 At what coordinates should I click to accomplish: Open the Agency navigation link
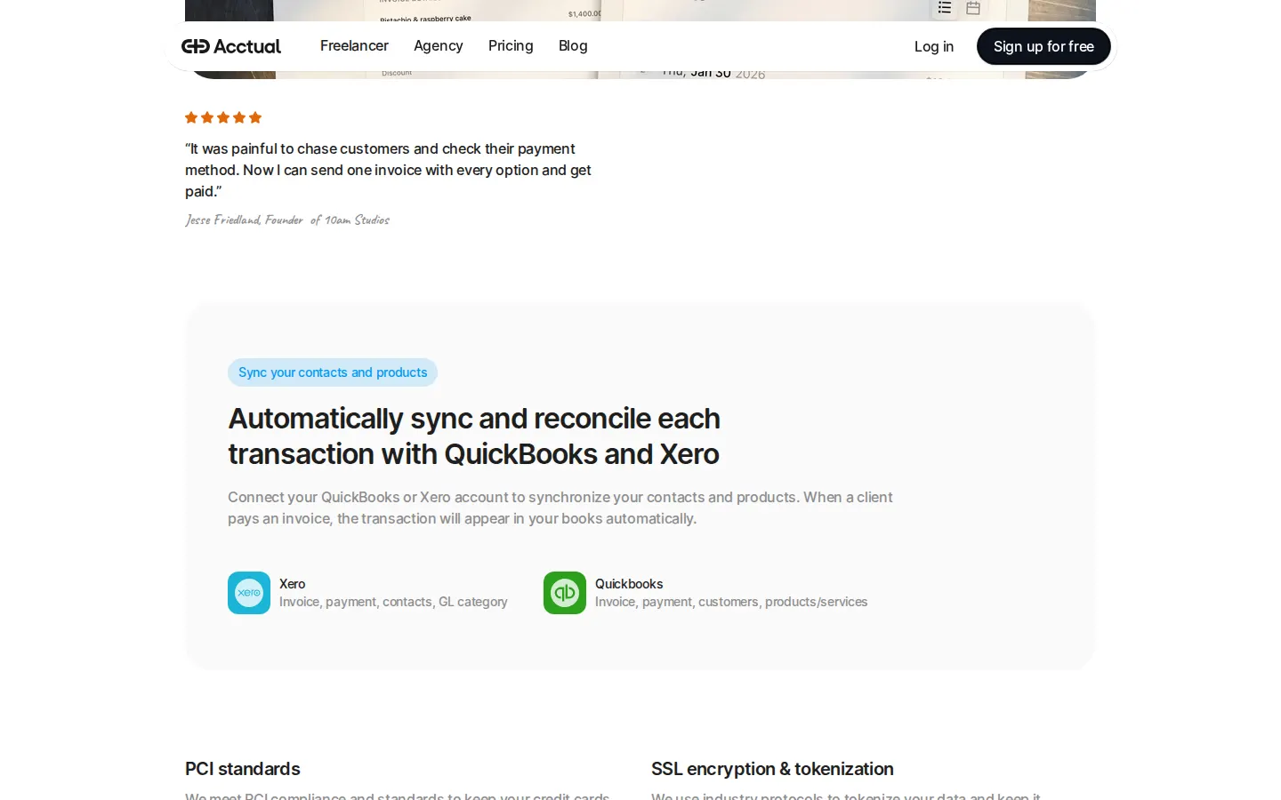pos(438,45)
